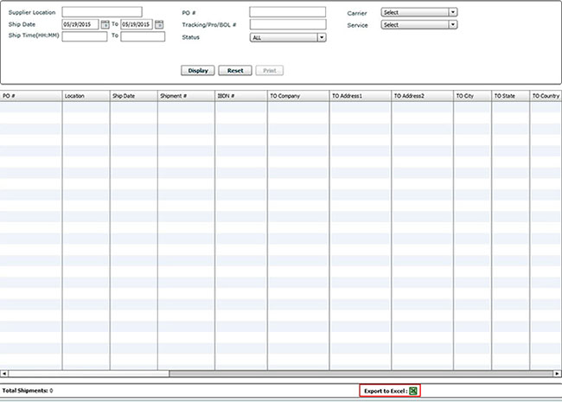Open the Ship Date end calendar picker
562x402 pixels.
click(159, 24)
